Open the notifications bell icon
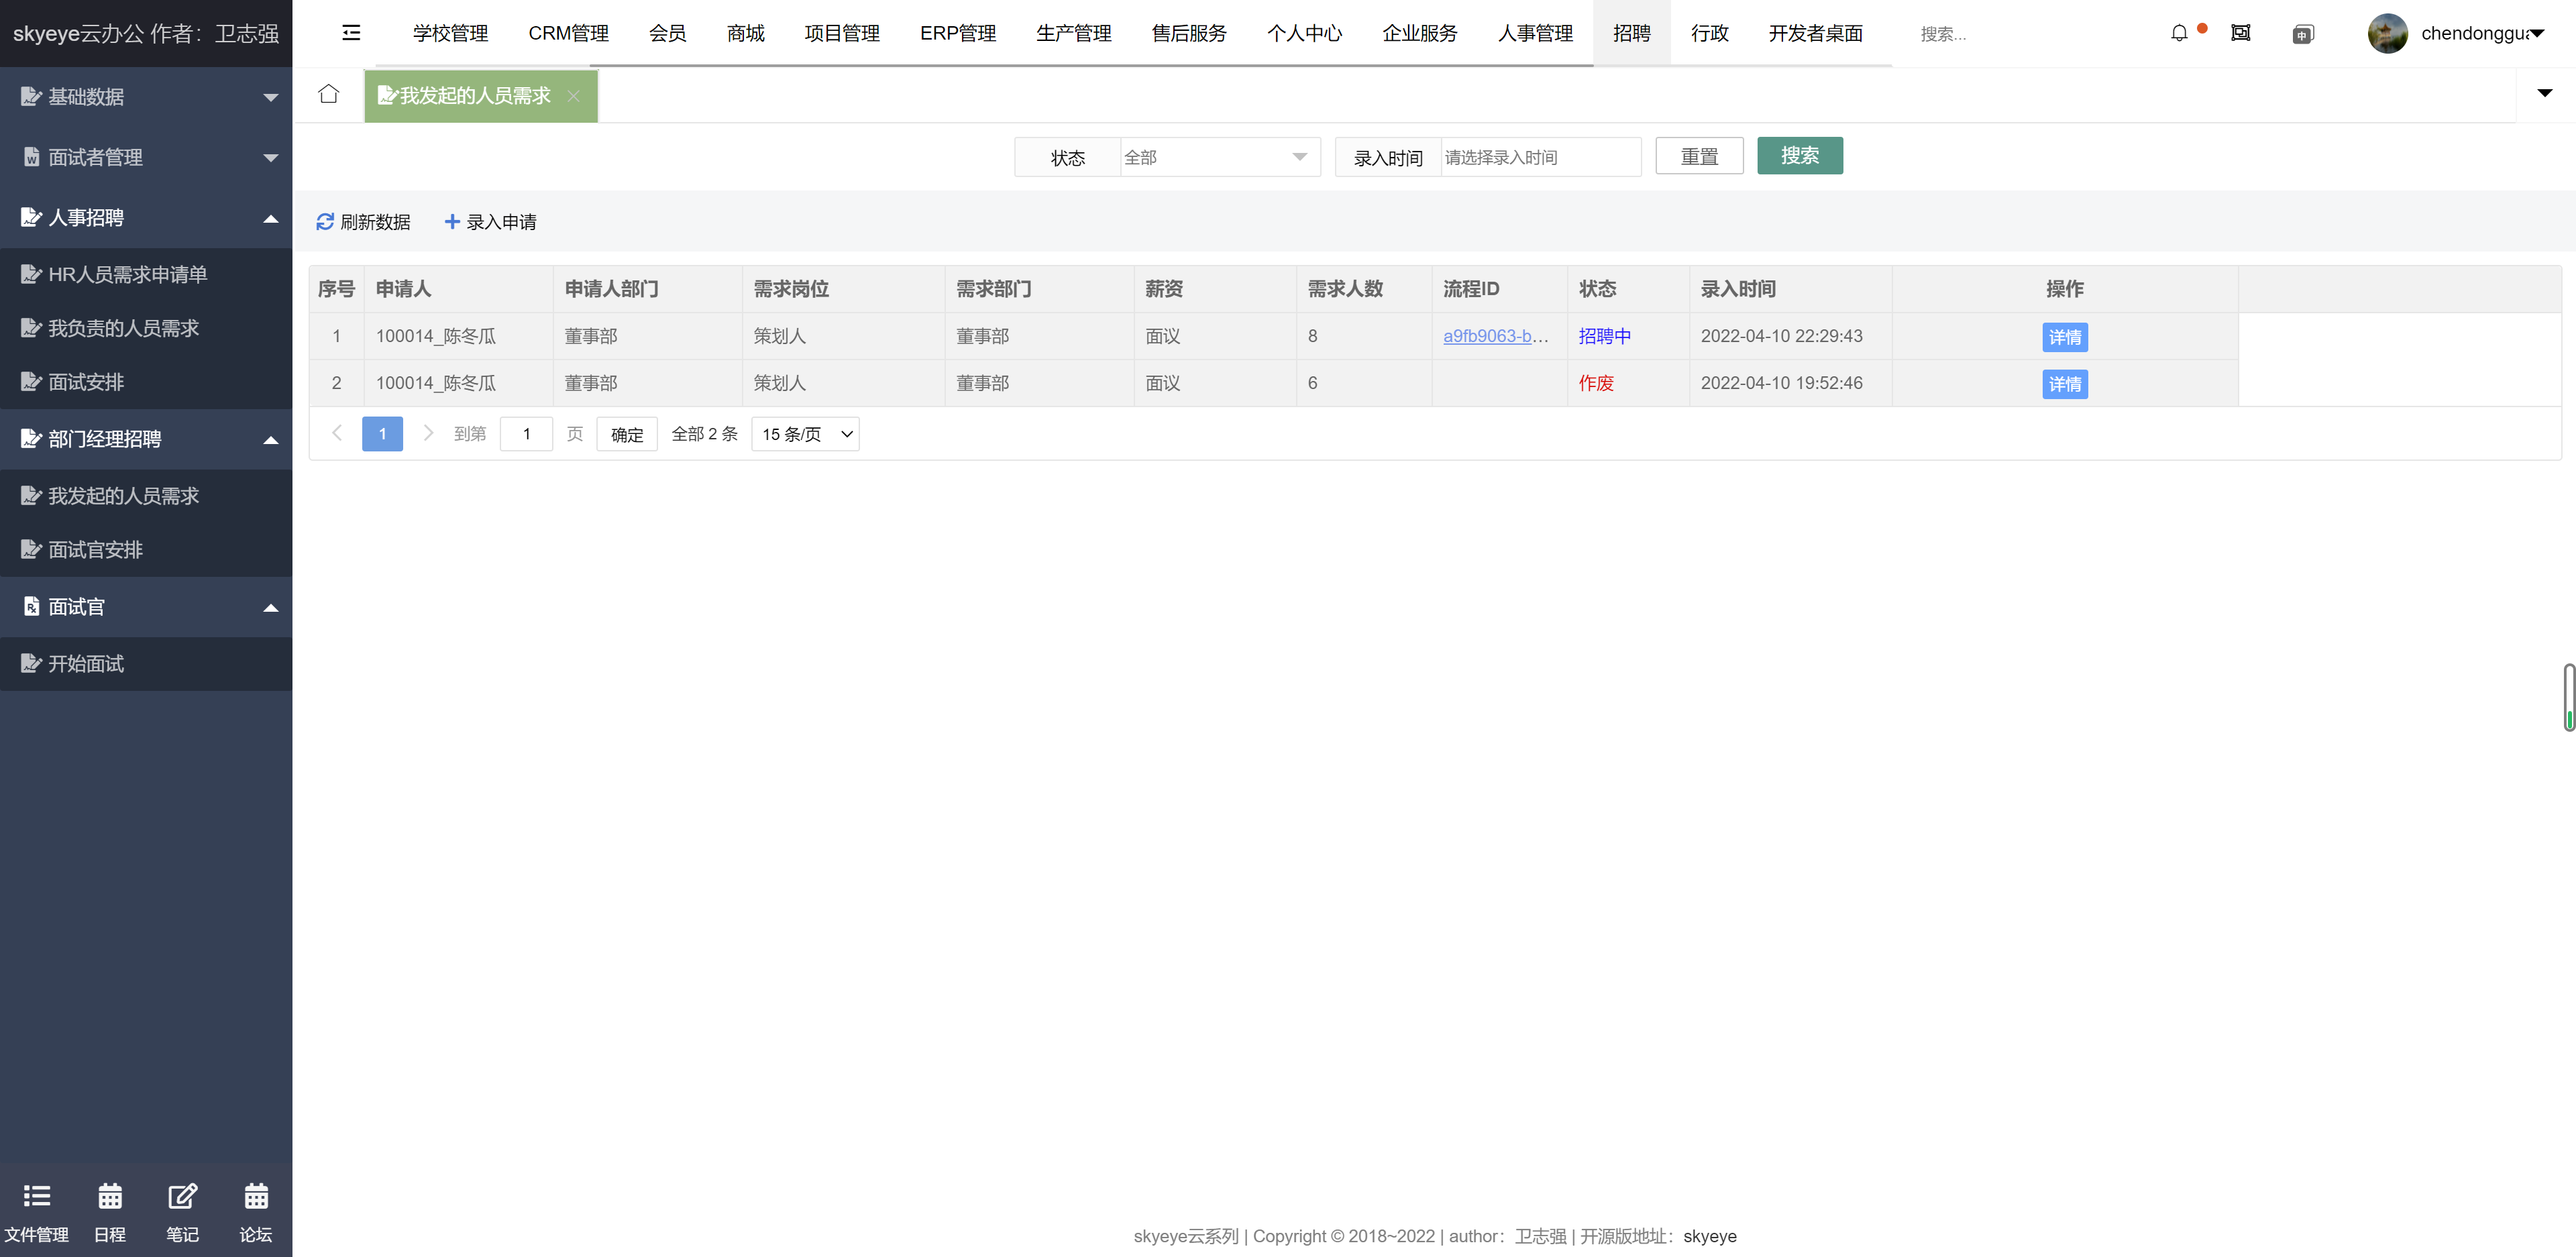 (2179, 33)
